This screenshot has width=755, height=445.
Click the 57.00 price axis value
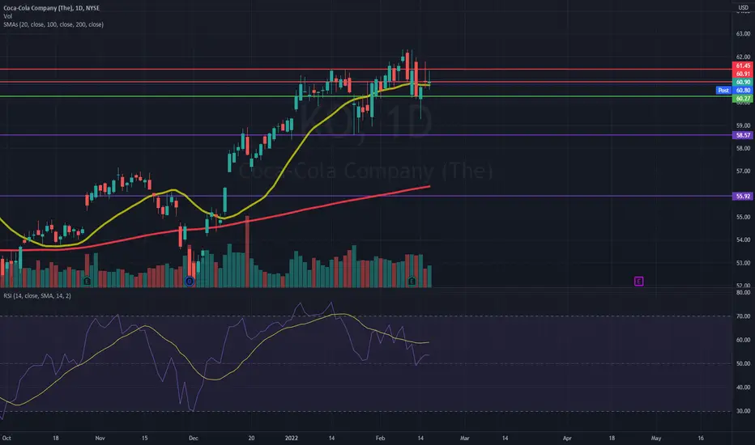(x=743, y=172)
